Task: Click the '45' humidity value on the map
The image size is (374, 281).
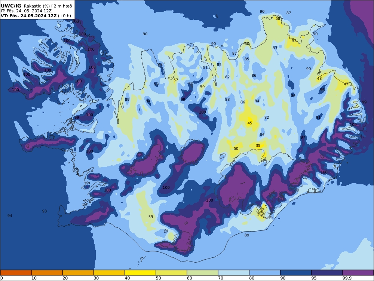Action: (x=250, y=123)
